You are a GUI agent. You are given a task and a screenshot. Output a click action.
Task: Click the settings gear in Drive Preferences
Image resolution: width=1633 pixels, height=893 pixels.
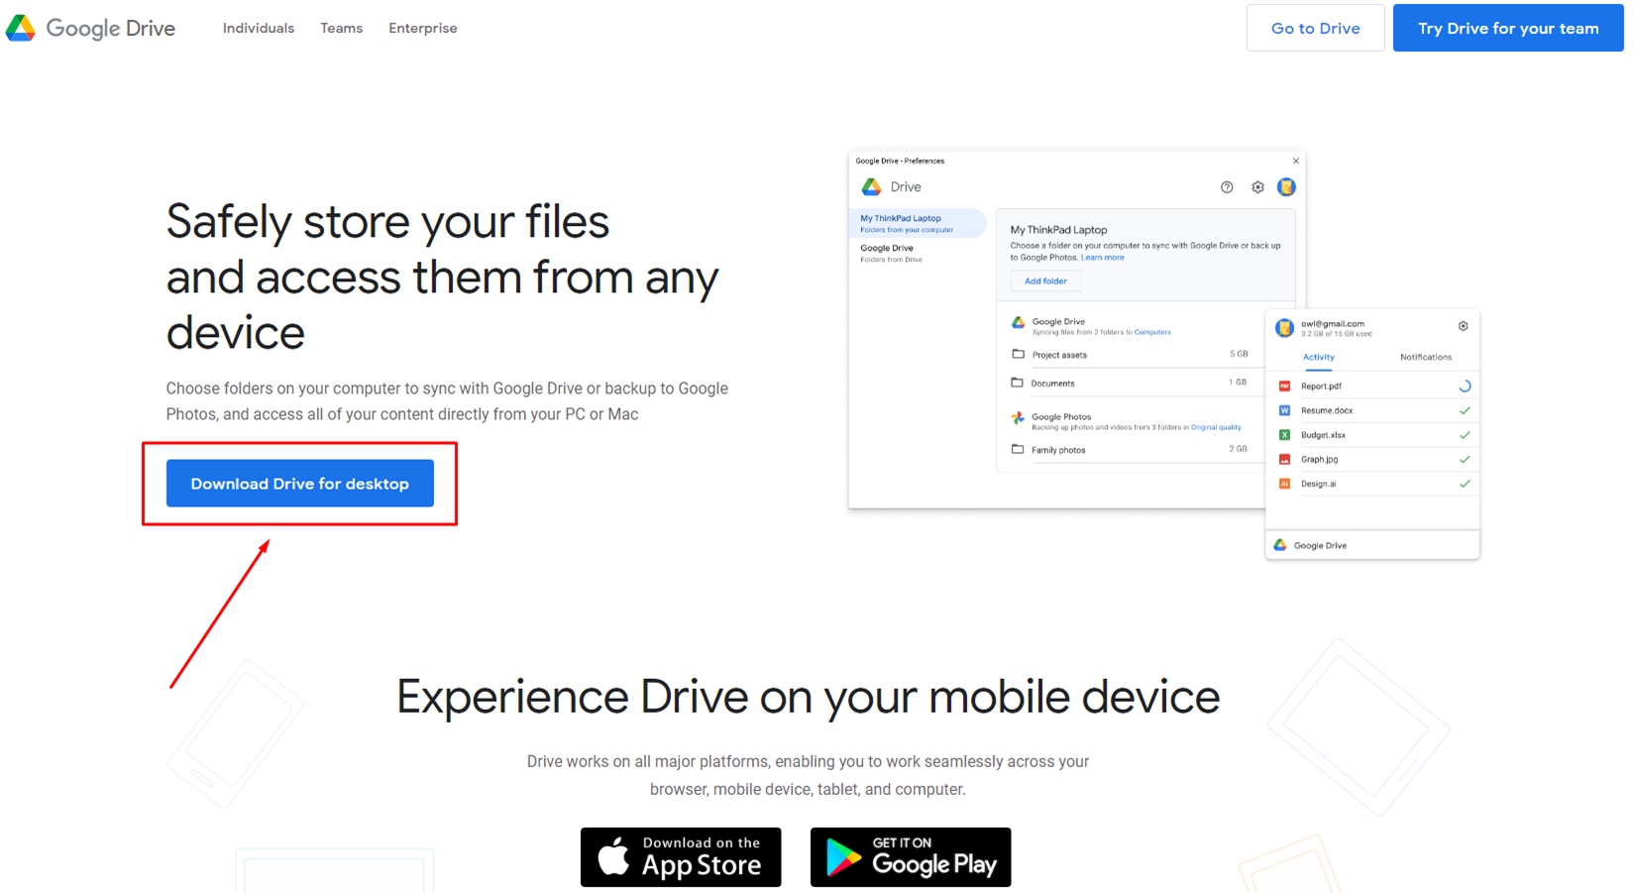[x=1257, y=187]
